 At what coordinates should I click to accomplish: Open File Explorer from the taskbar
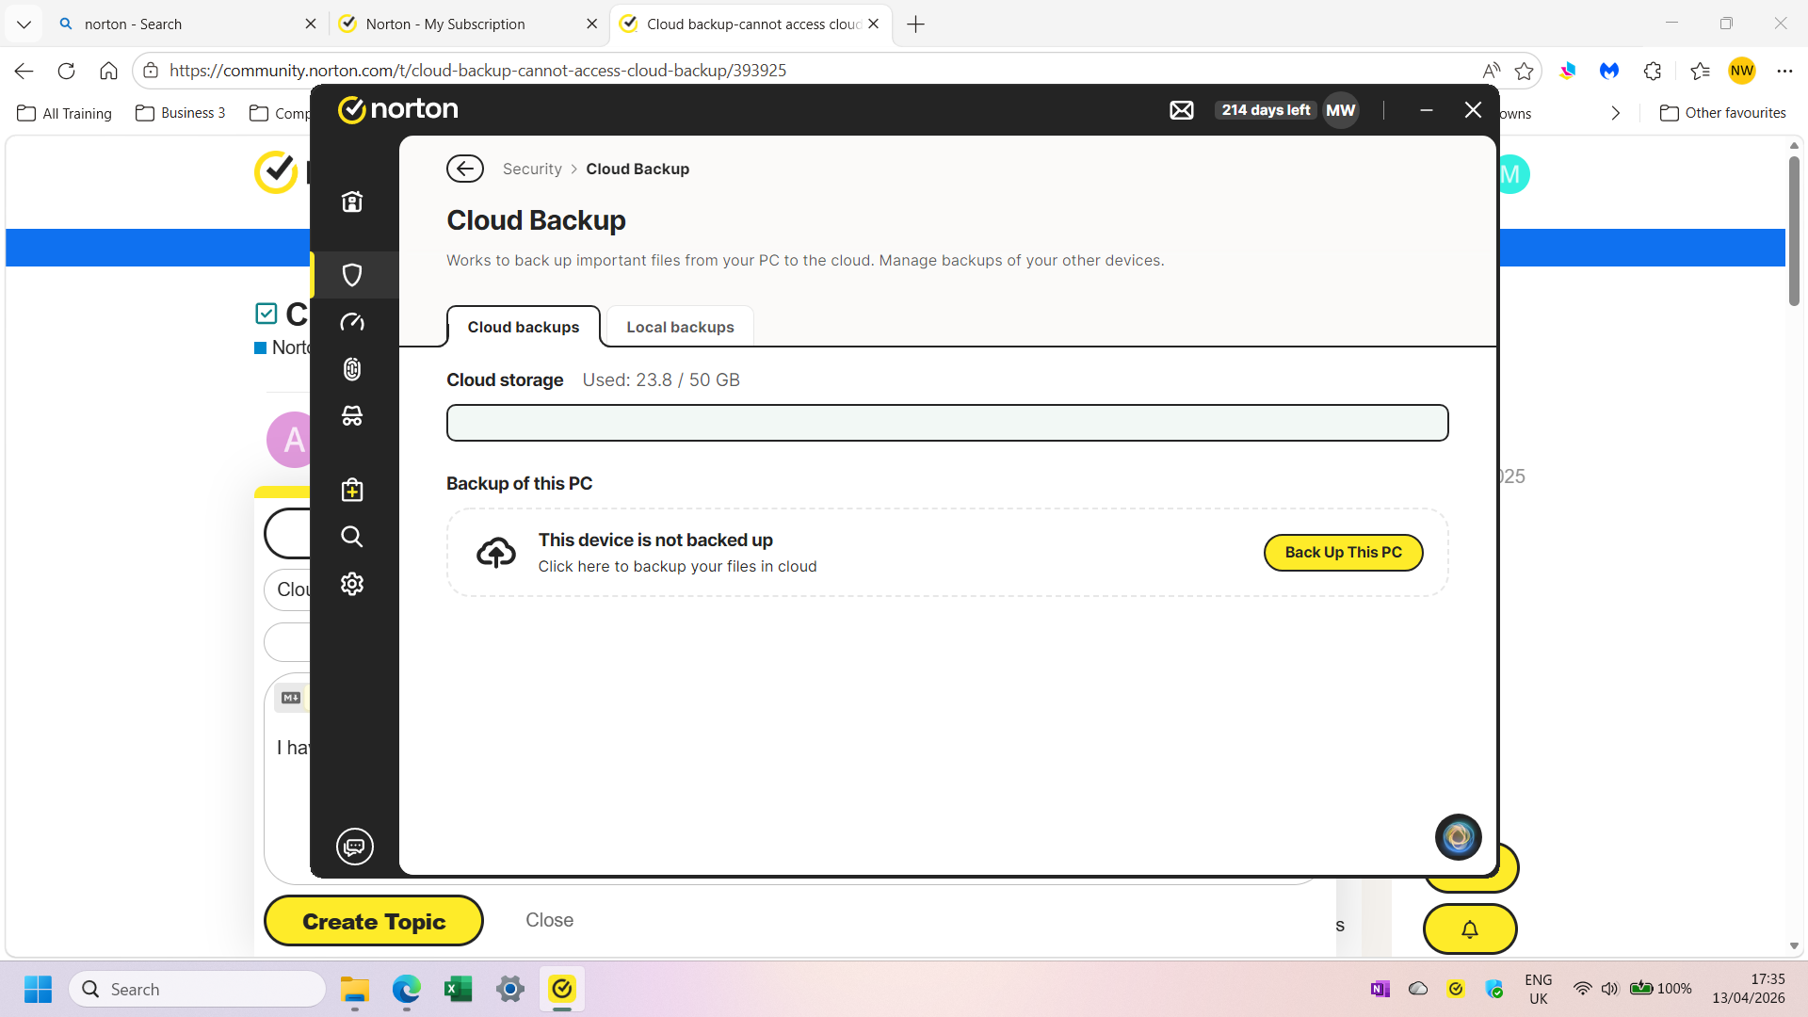coord(355,990)
